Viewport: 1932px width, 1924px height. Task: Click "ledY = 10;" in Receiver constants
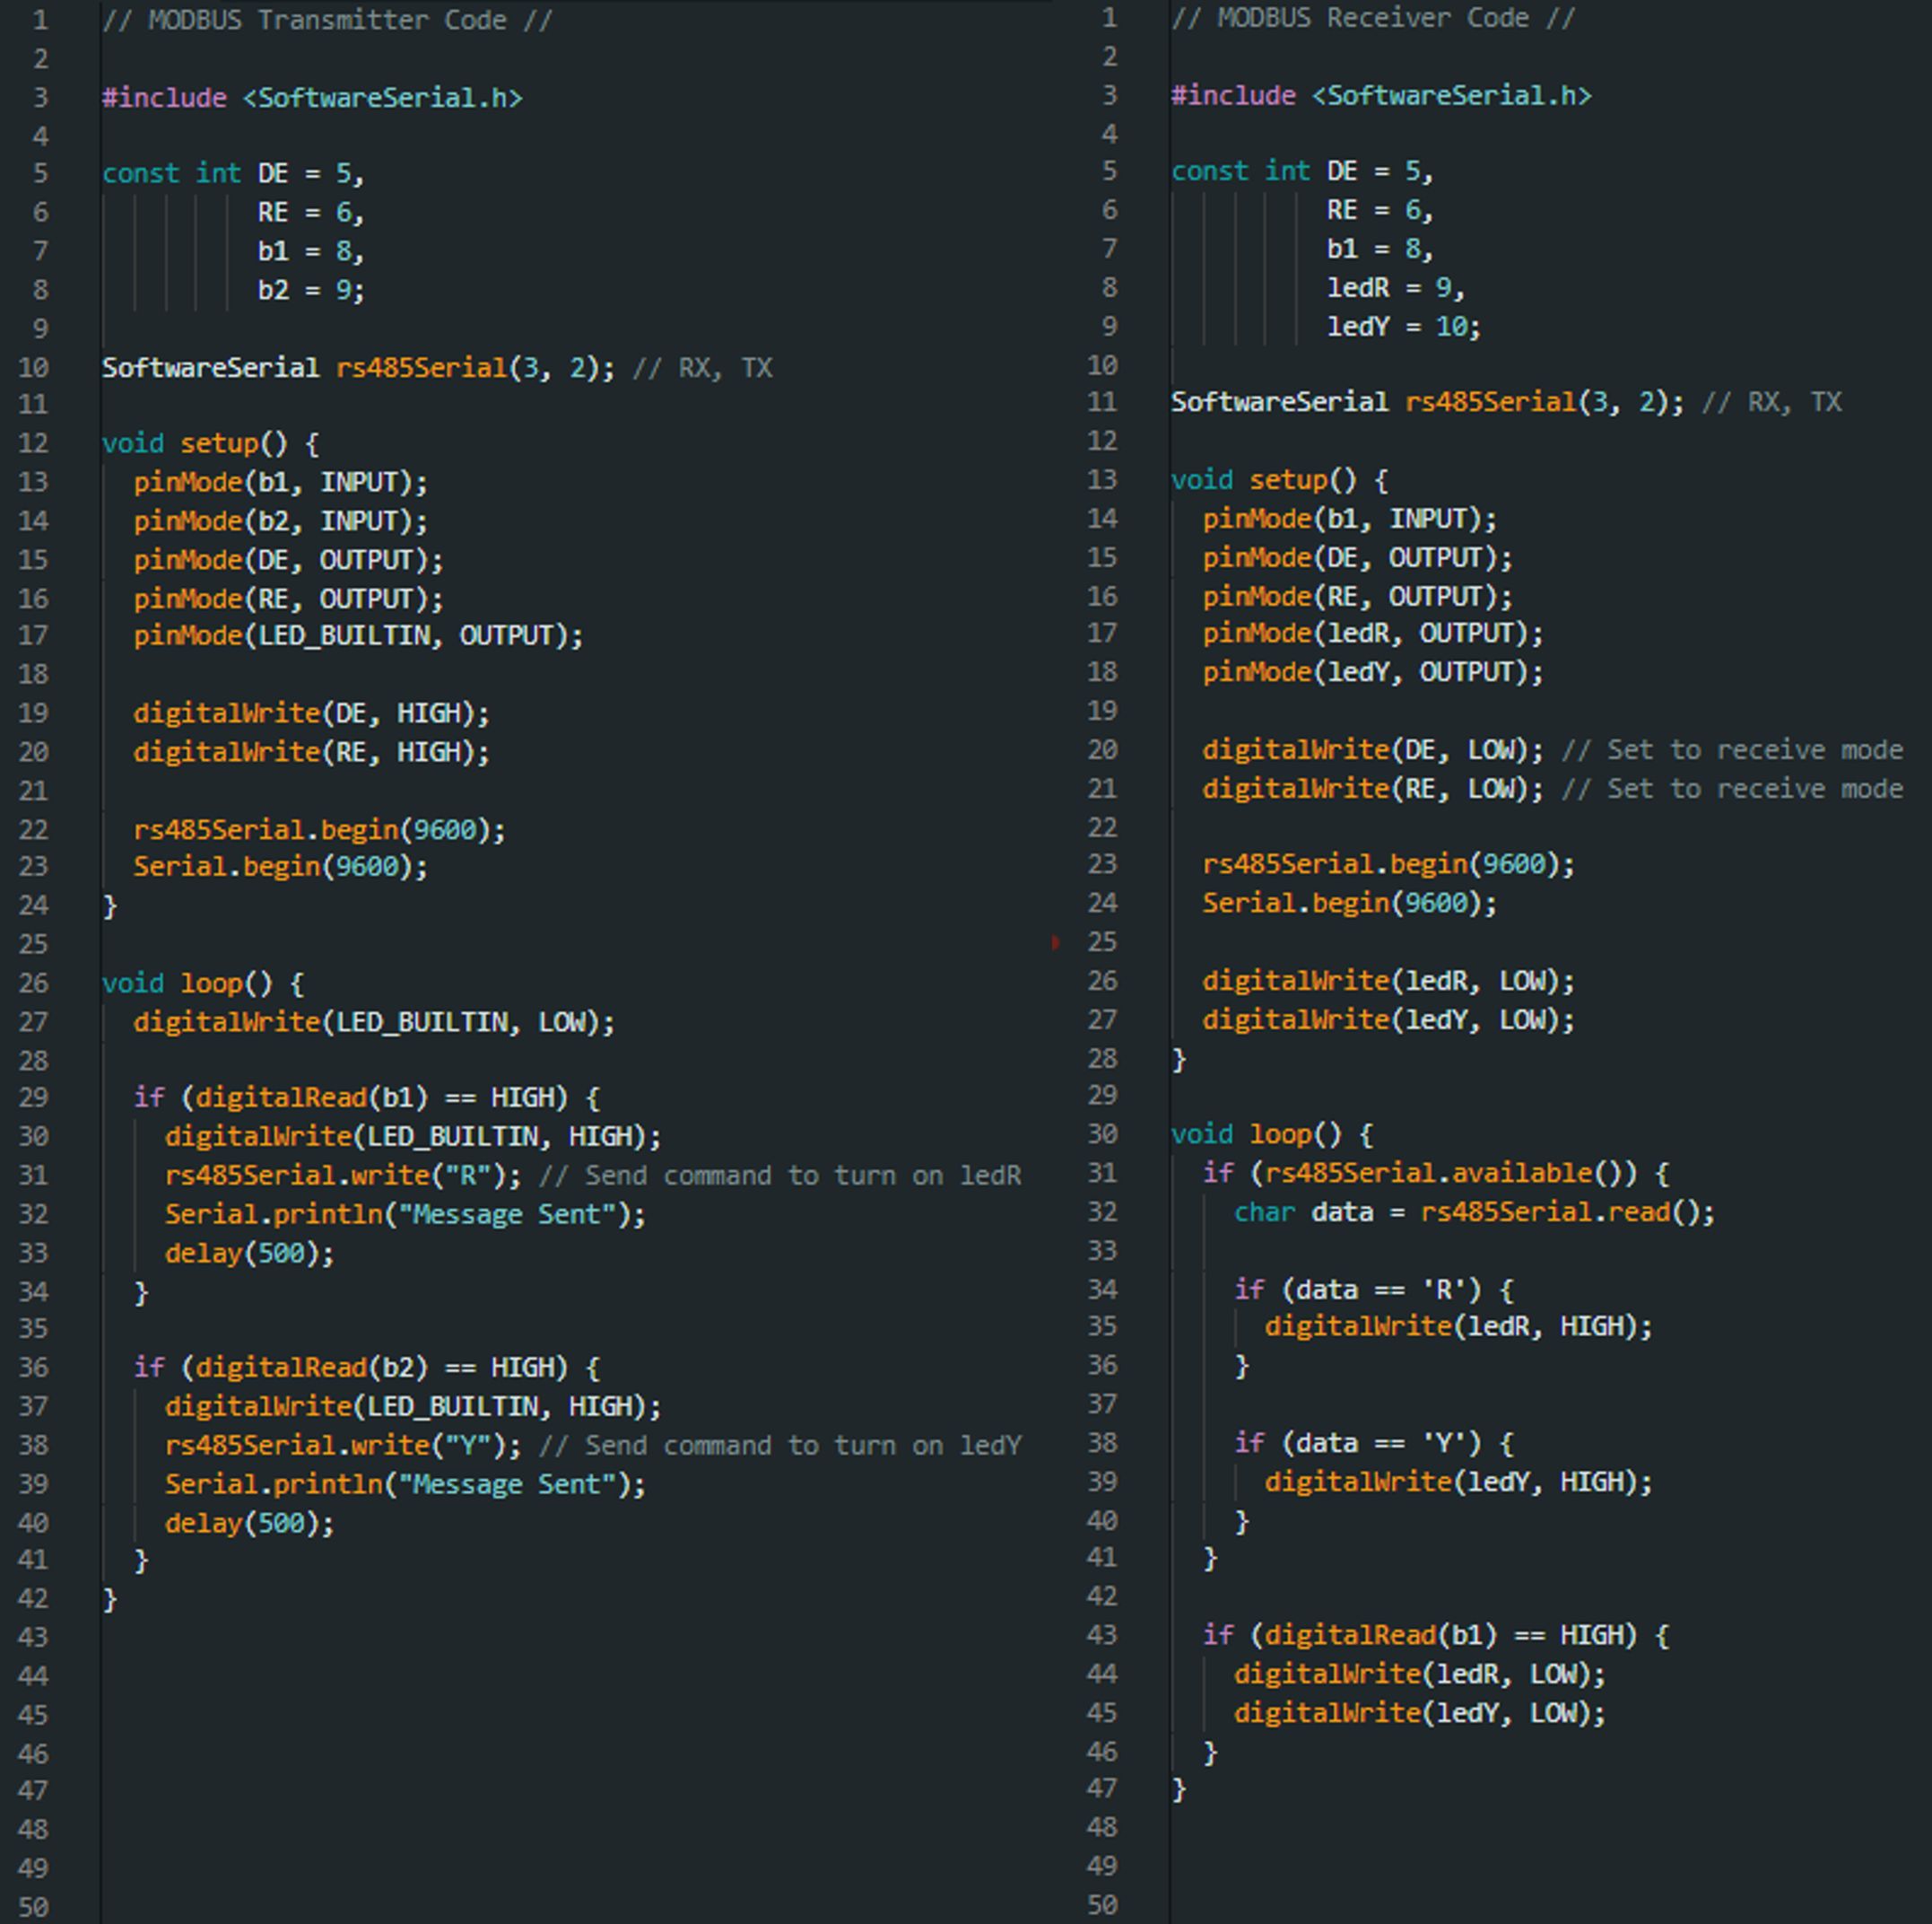pos(1403,326)
